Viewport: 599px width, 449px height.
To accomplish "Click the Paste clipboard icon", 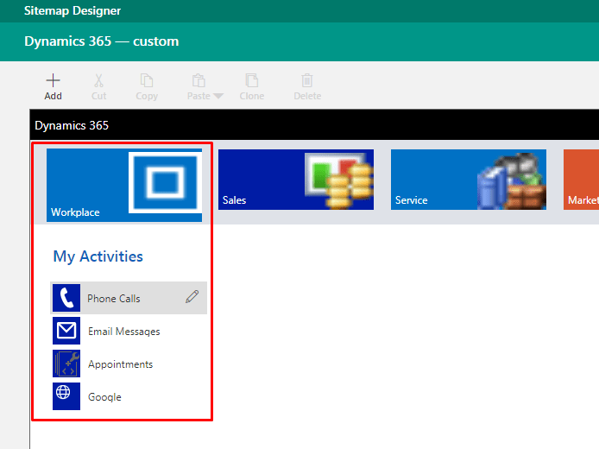I will 199,80.
